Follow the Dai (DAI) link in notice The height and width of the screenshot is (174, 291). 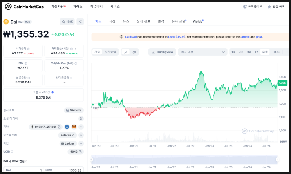click(x=131, y=37)
